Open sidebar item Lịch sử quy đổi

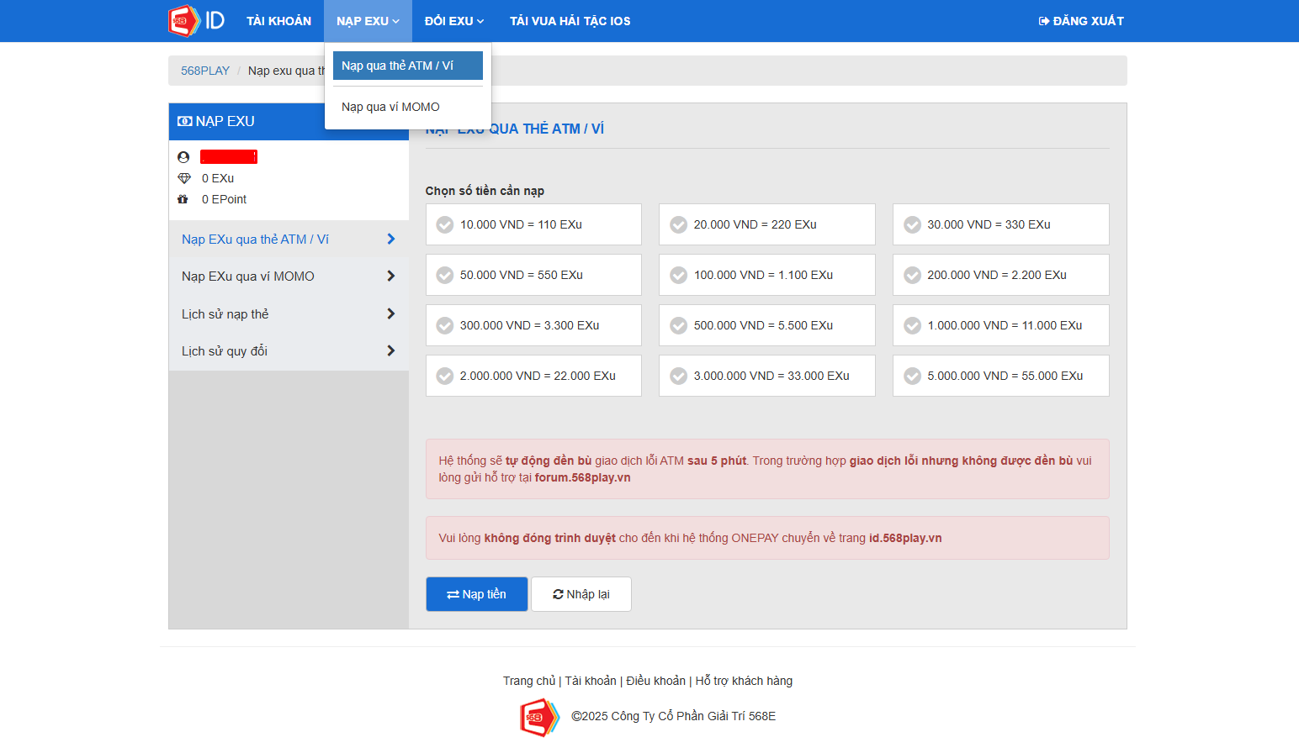(289, 351)
